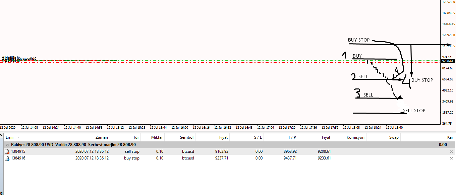Screen dimensions: 456x195
Task: Click the entry price 9237.71
Action: (x=222, y=158)
